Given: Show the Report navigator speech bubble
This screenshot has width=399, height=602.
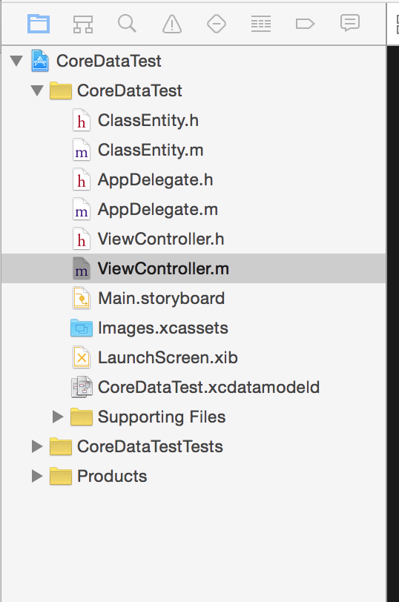Looking at the screenshot, I should (350, 24).
